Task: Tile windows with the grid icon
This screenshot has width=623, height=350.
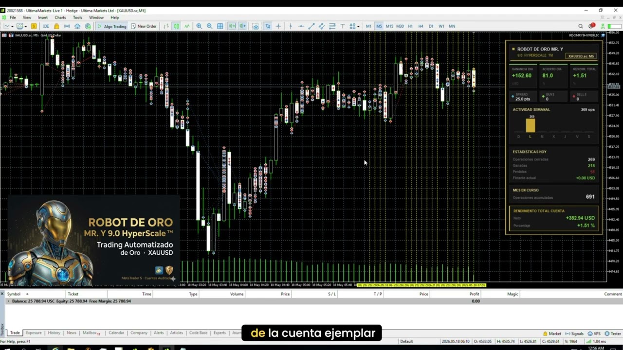Action: click(220, 26)
